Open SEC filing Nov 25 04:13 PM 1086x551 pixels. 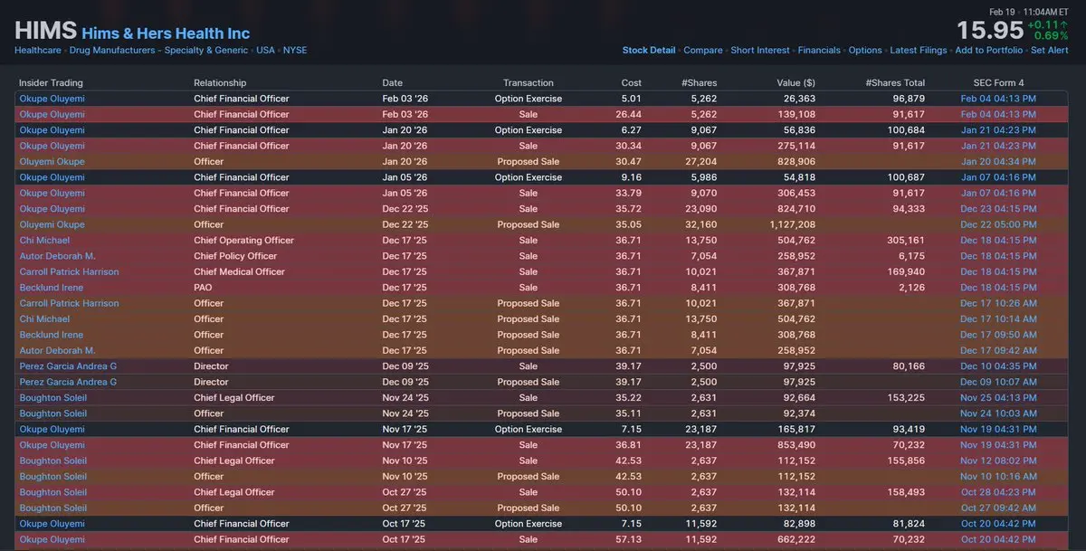[x=999, y=397]
